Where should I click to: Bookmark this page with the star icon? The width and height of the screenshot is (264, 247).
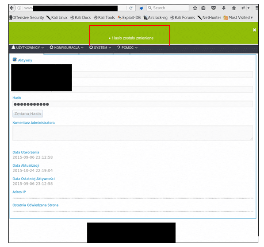pyautogui.click(x=195, y=8)
